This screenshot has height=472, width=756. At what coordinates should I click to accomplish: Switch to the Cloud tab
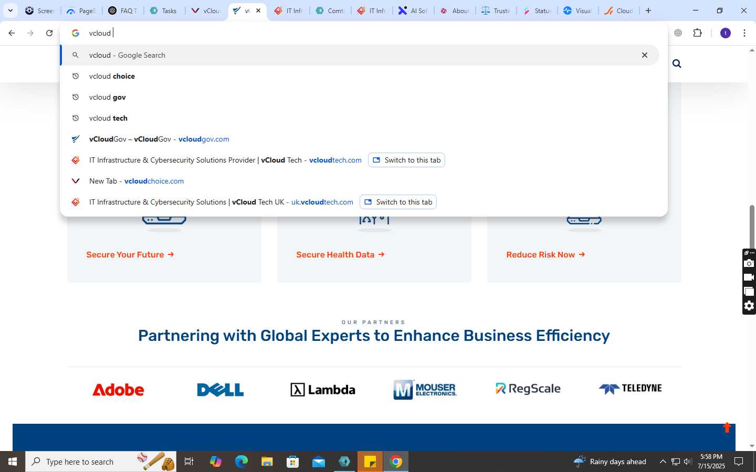point(619,10)
